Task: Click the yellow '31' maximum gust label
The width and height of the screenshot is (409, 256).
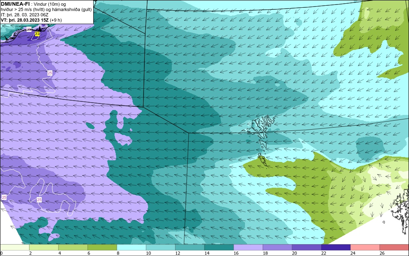Action: click(37, 34)
